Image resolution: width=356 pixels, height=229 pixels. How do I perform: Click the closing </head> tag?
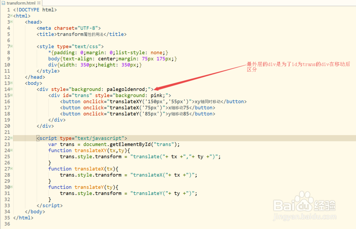click(x=35, y=77)
